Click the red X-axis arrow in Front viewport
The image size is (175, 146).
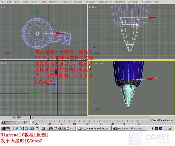pos(153,18)
